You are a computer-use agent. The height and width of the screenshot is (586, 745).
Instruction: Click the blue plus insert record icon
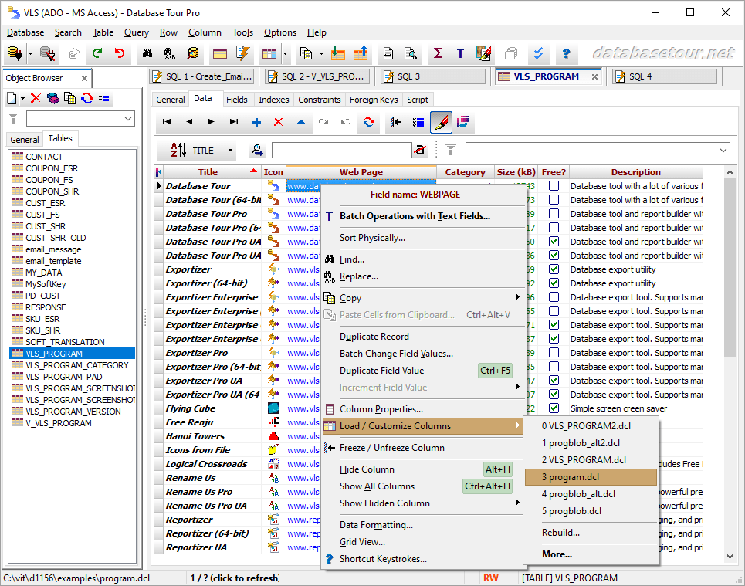[x=256, y=122]
